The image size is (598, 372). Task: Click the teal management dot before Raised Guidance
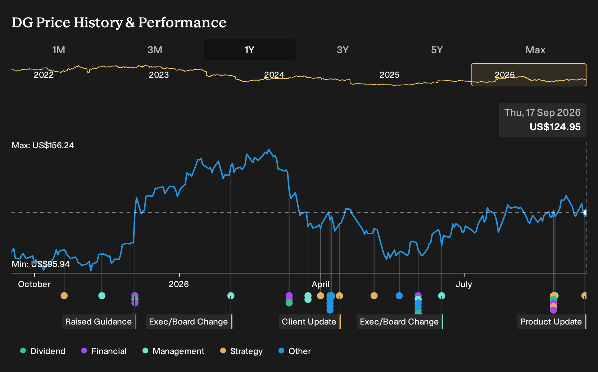102,296
